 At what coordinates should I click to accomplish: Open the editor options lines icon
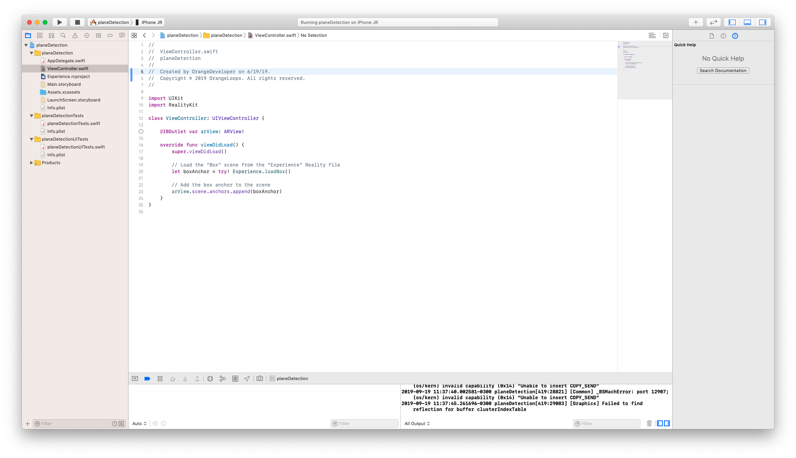[652, 35]
